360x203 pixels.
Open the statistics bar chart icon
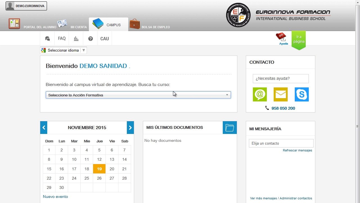pos(76,39)
